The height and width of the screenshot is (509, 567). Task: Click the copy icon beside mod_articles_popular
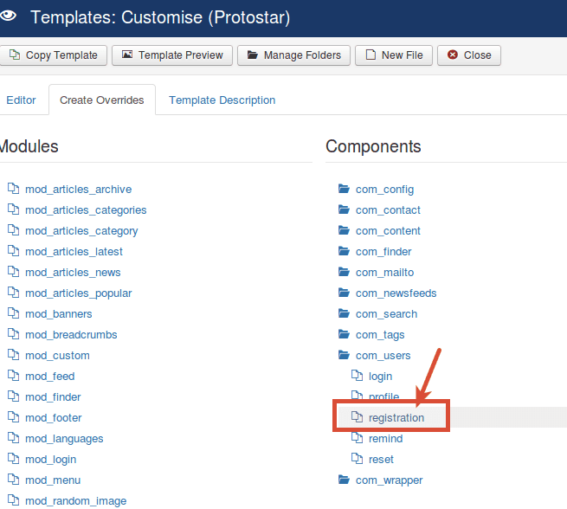[x=14, y=293]
